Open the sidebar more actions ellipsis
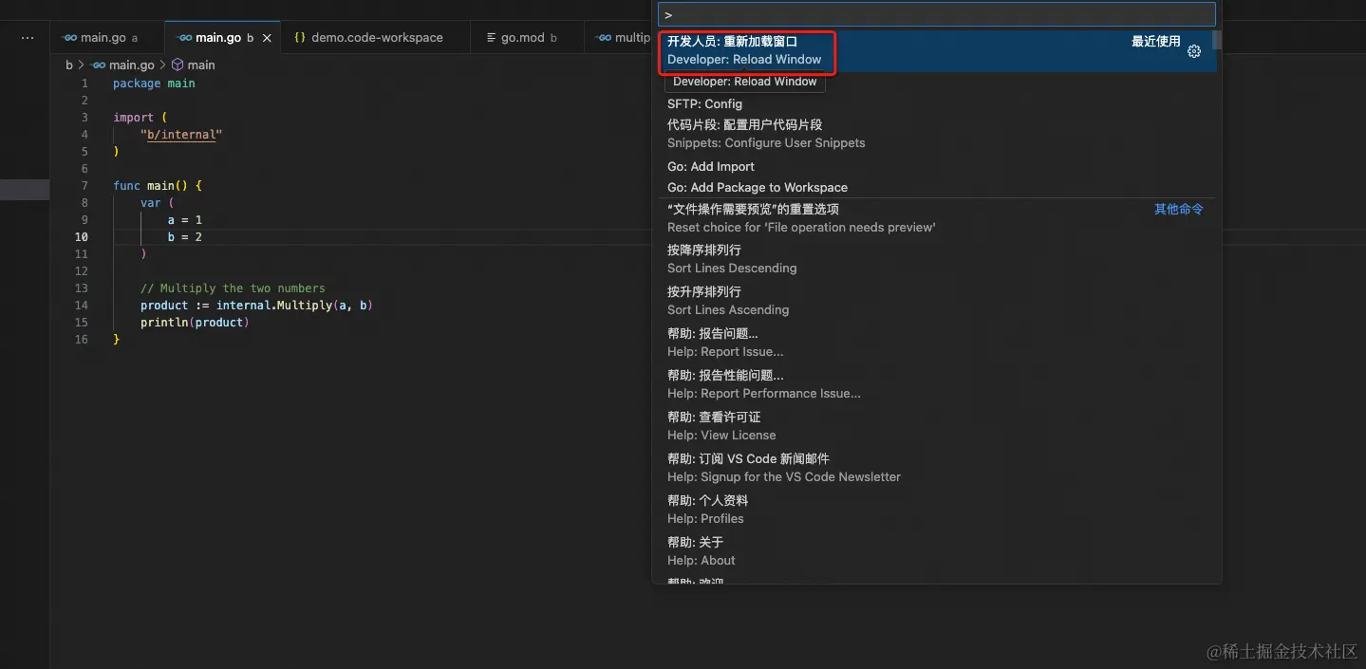The width and height of the screenshot is (1366, 669). 28,38
